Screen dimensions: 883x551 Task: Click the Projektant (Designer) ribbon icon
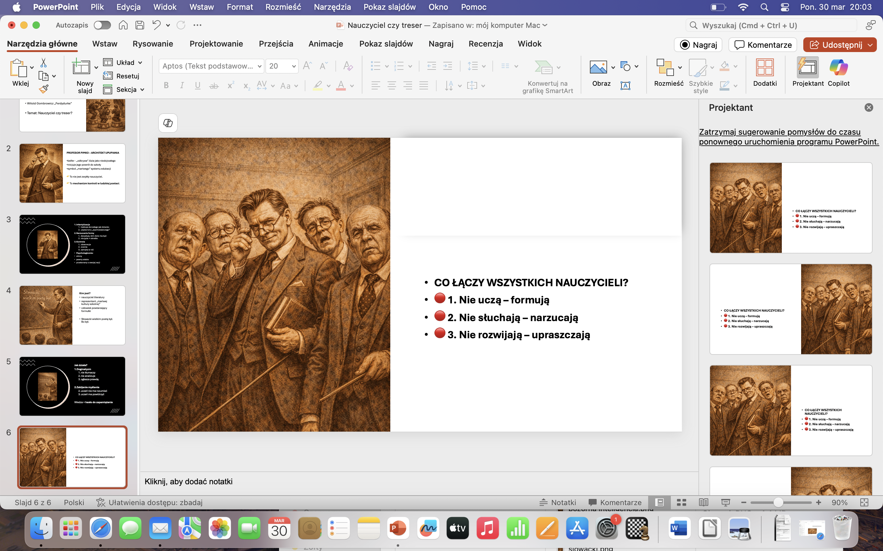pyautogui.click(x=808, y=68)
